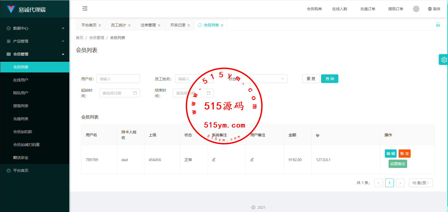Expand the 数据中心 sidebar menu
Image resolution: width=448 pixels, height=212 pixels.
click(35, 28)
